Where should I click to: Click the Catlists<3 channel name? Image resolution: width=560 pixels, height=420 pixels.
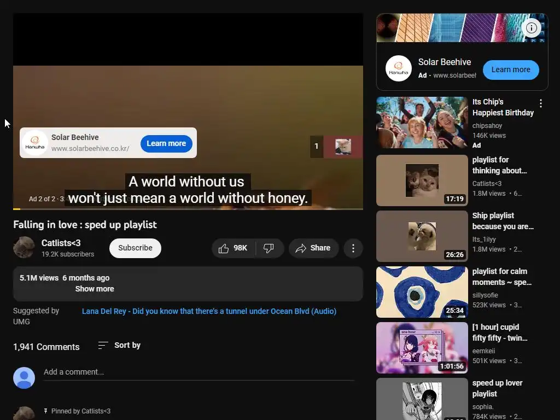61,243
